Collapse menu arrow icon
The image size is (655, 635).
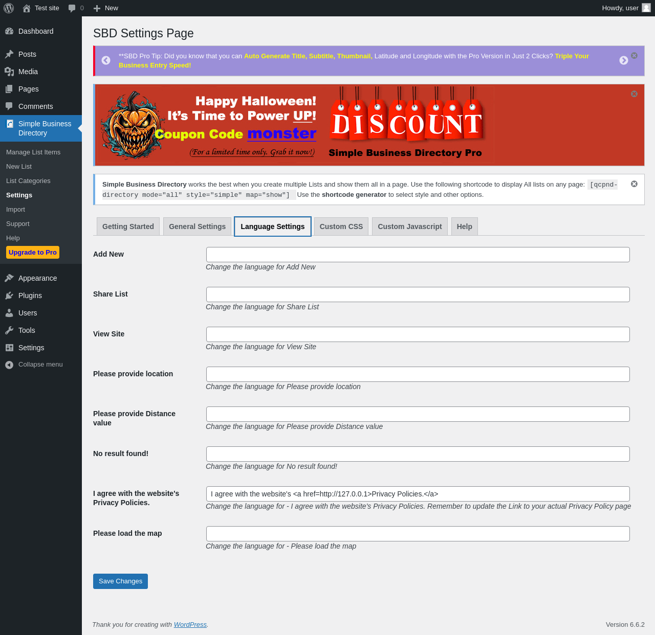coord(9,365)
